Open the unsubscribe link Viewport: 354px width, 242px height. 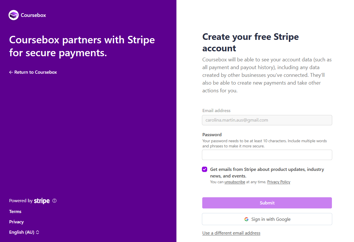[x=235, y=182]
